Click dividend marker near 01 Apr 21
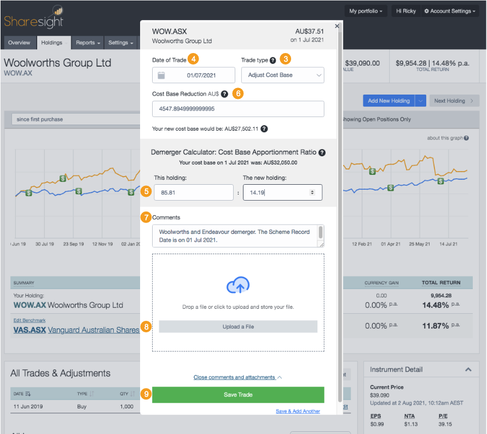The image size is (487, 434). tap(391, 187)
